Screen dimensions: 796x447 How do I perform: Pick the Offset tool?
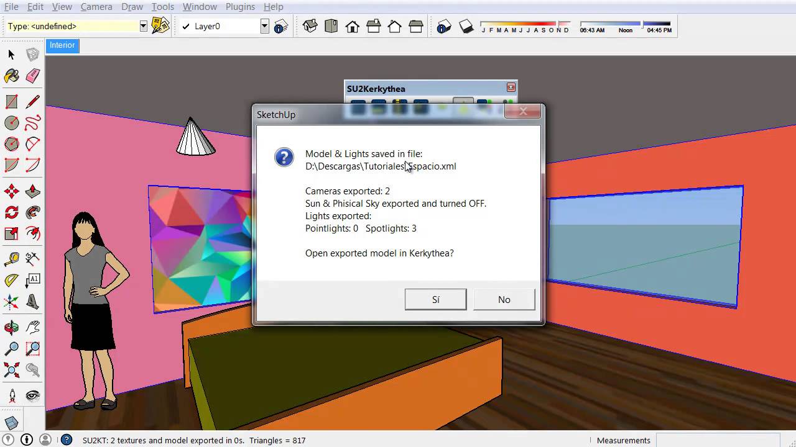click(32, 233)
